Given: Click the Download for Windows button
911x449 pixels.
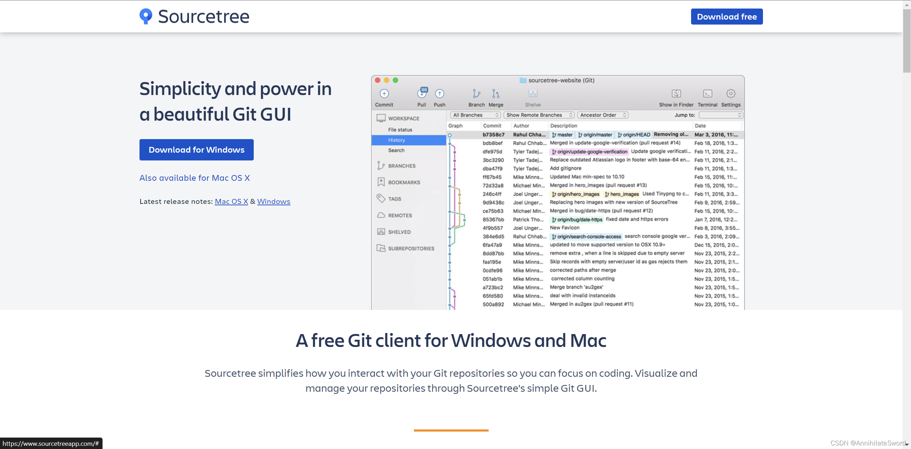Looking at the screenshot, I should tap(196, 150).
